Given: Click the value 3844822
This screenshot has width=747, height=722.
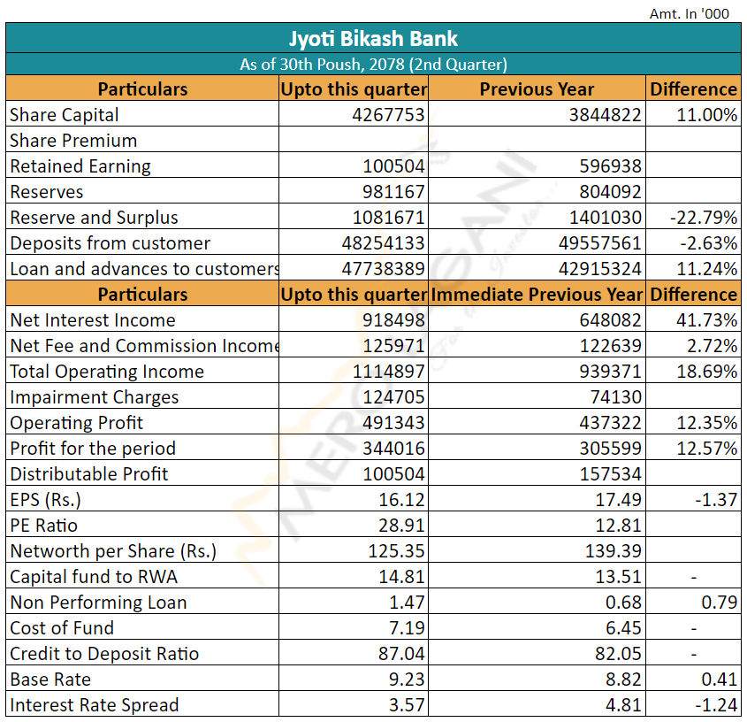Looking at the screenshot, I should (605, 115).
